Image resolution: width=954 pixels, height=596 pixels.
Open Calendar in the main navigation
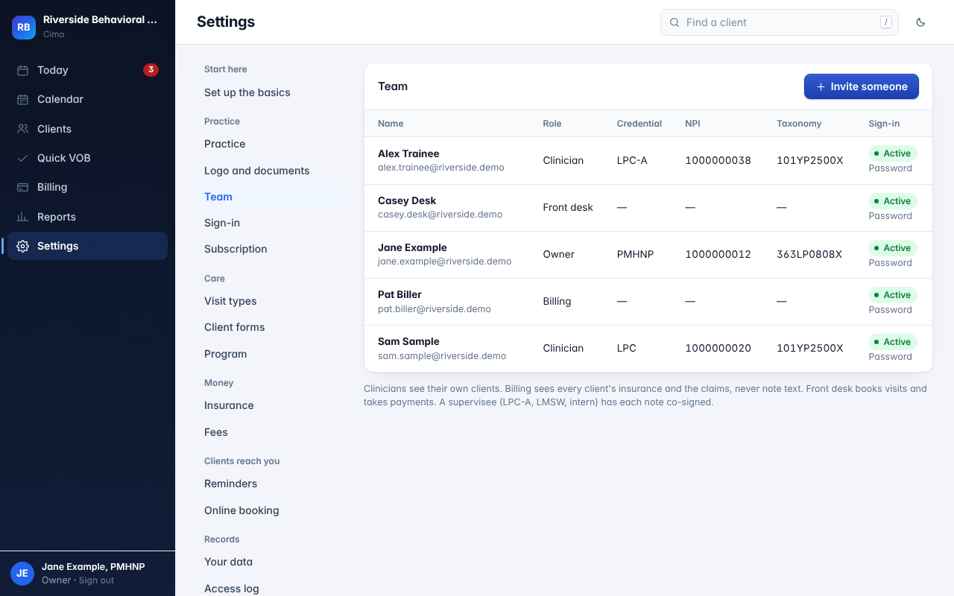pyautogui.click(x=87, y=99)
